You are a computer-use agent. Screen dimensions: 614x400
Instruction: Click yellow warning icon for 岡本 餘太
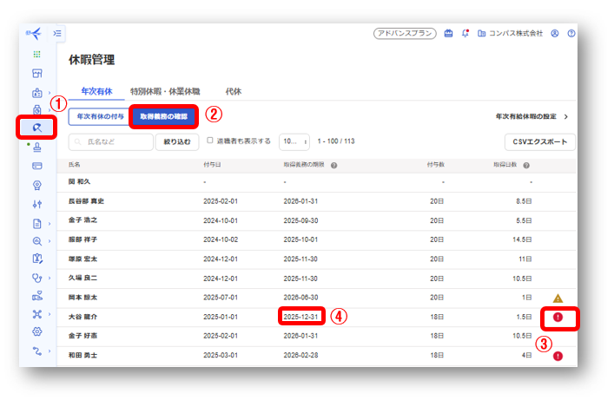(x=558, y=298)
